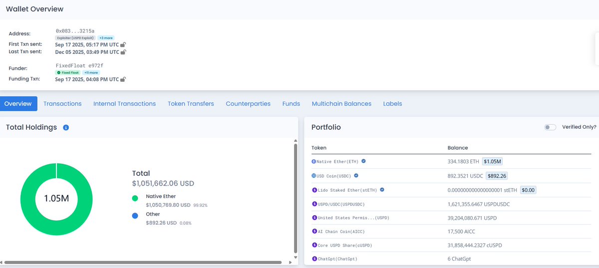Click the wallet address 0x083...3215a
The width and height of the screenshot is (599, 268).
coord(75,31)
